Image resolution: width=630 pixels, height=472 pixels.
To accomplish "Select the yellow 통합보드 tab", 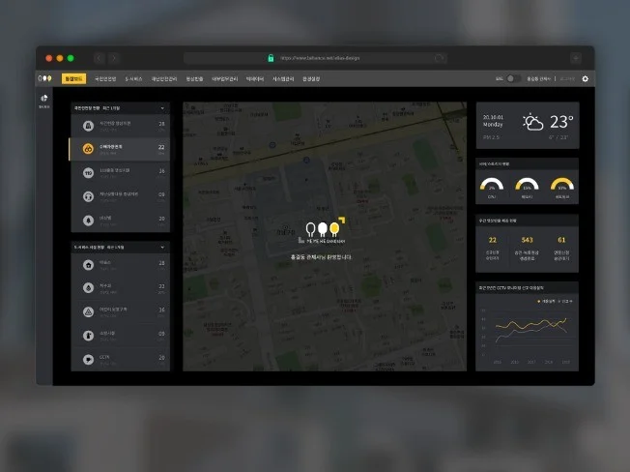I will [73, 78].
